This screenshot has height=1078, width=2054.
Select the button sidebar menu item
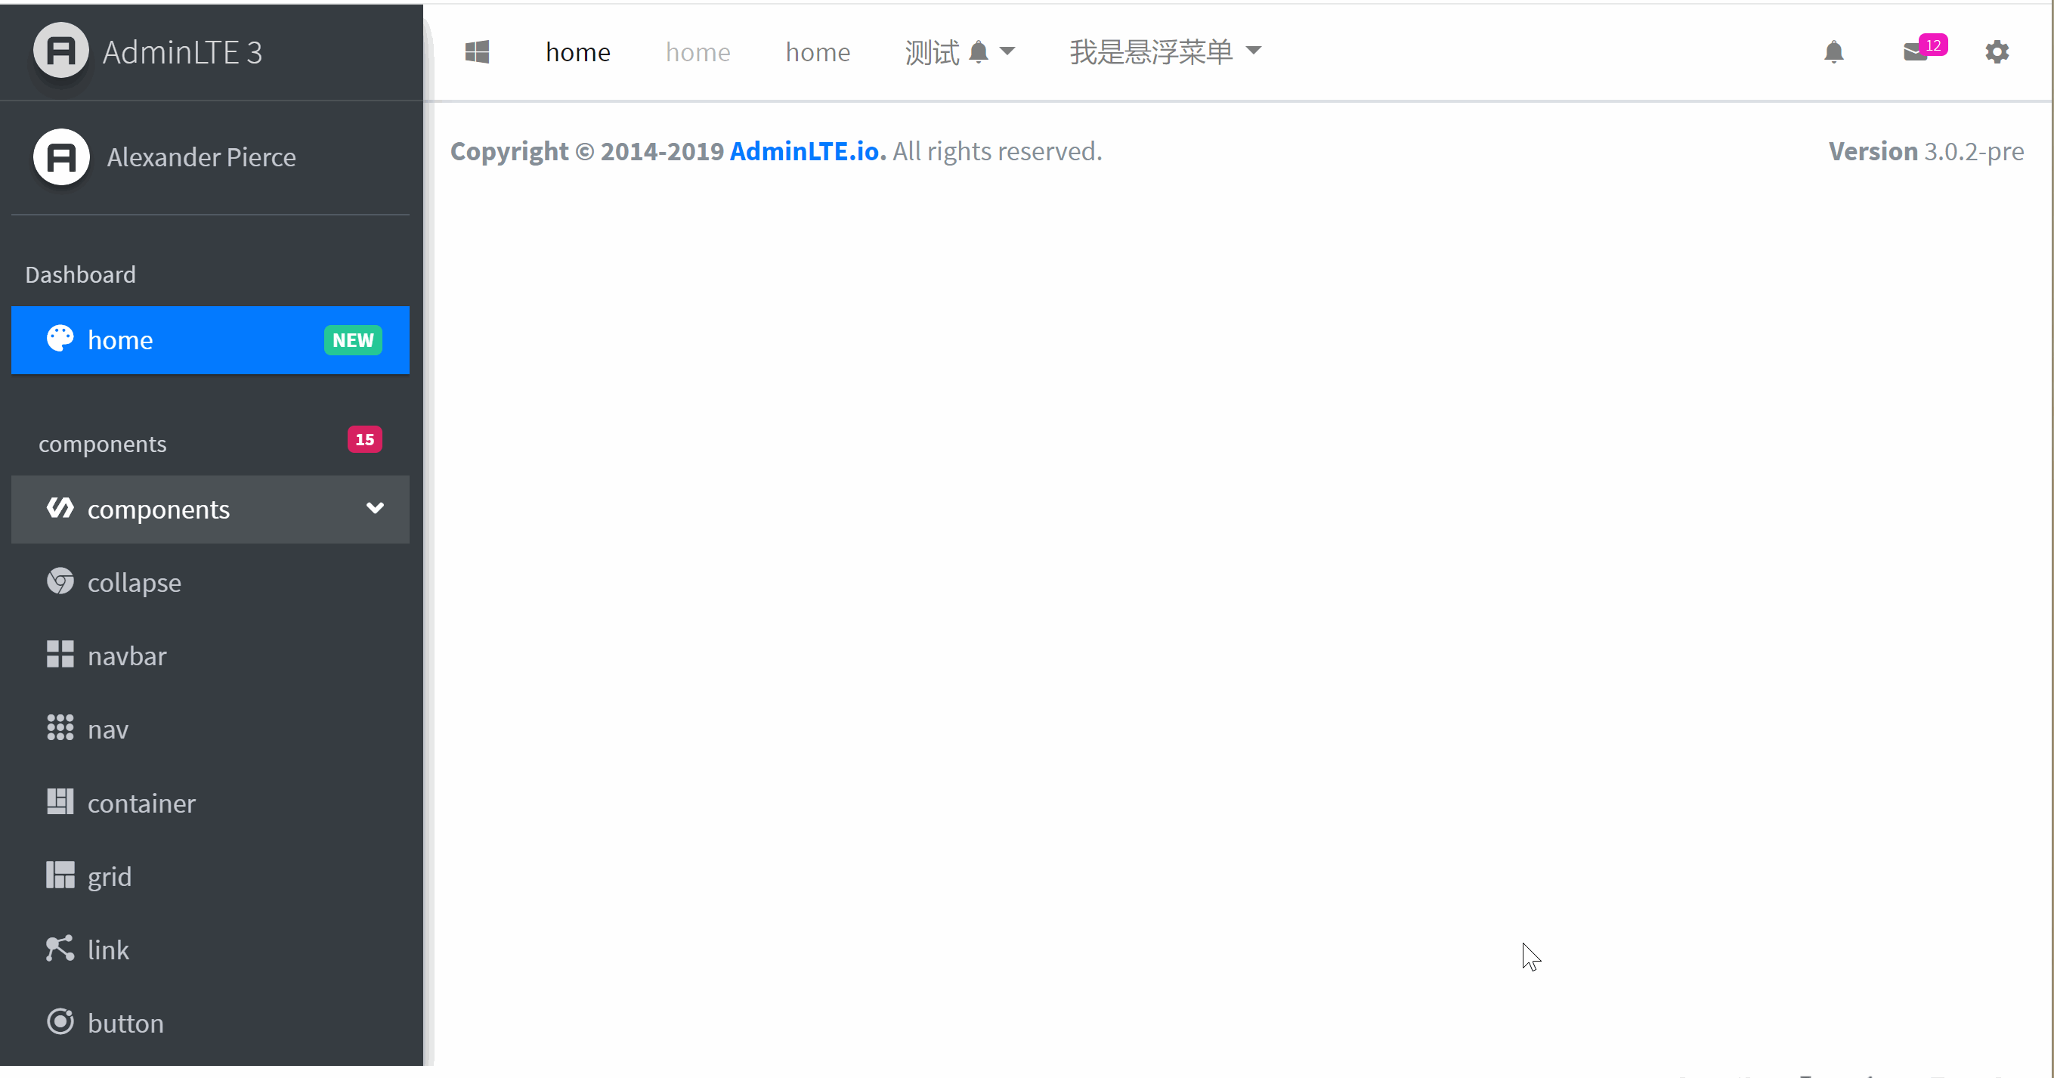pyautogui.click(x=125, y=1023)
